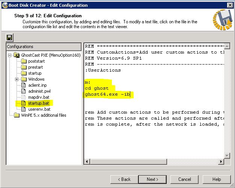Expand the Windows folder node
The width and height of the screenshot is (235, 188).
coord(17,79)
